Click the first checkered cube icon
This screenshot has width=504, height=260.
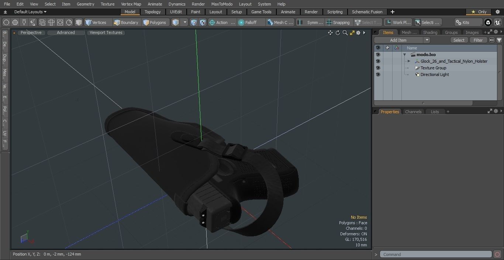click(194, 22)
